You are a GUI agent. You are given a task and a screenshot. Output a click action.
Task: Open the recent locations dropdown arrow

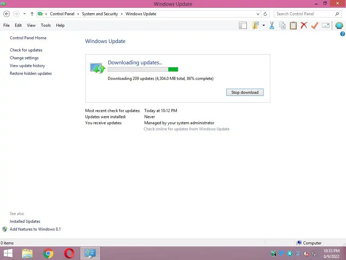click(x=24, y=14)
